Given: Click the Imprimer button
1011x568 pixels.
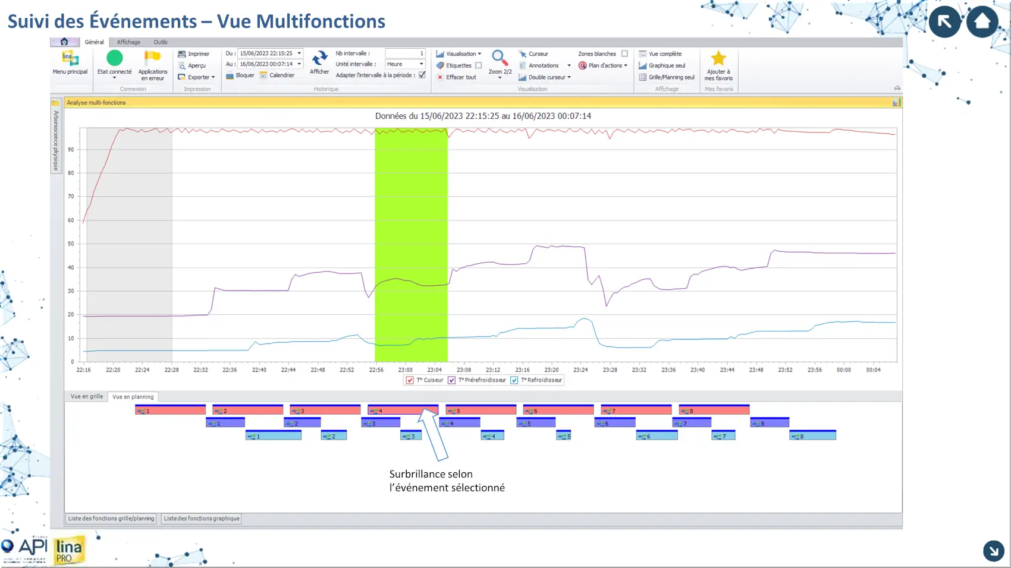Looking at the screenshot, I should [194, 54].
